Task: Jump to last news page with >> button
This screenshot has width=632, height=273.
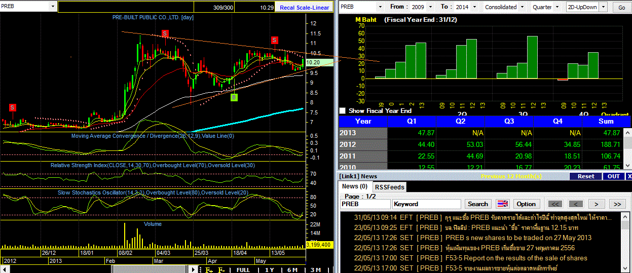Action: 616,204
